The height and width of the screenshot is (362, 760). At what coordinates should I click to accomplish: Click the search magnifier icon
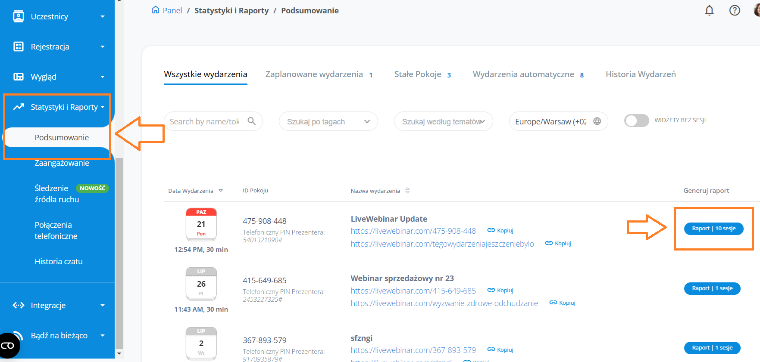coord(252,121)
